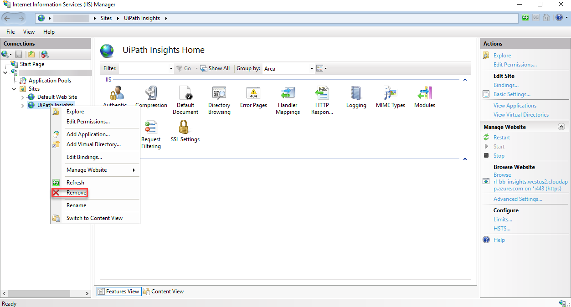Click the address bar breadcrumb Sites segment
Image resolution: width=571 pixels, height=307 pixels.
coord(106,18)
